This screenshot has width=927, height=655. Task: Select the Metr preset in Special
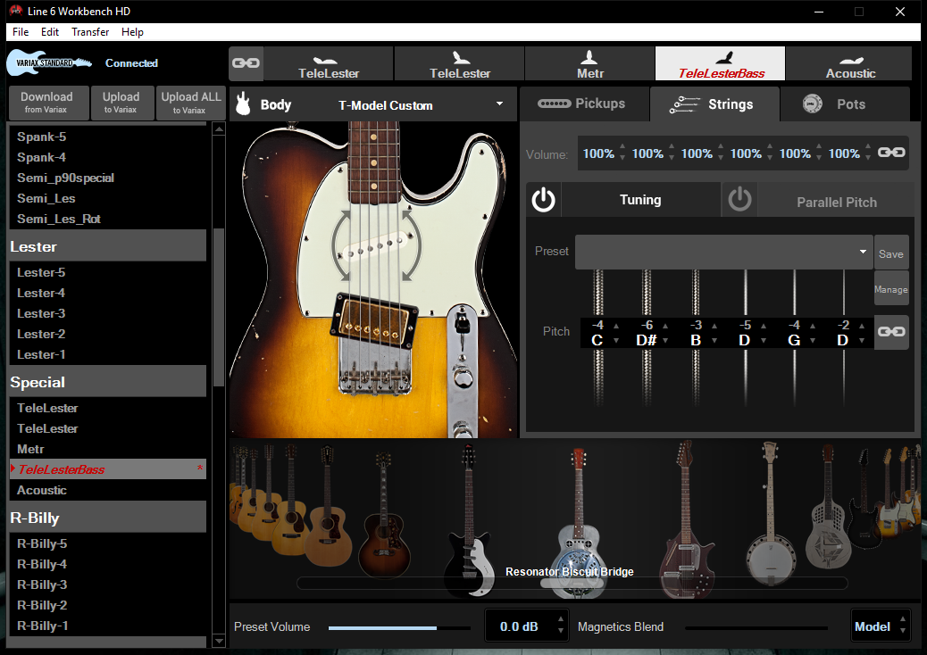pyautogui.click(x=107, y=449)
